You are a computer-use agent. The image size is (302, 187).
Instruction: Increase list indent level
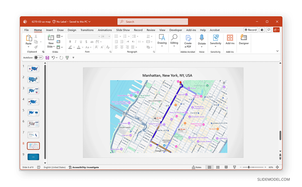click(x=122, y=42)
